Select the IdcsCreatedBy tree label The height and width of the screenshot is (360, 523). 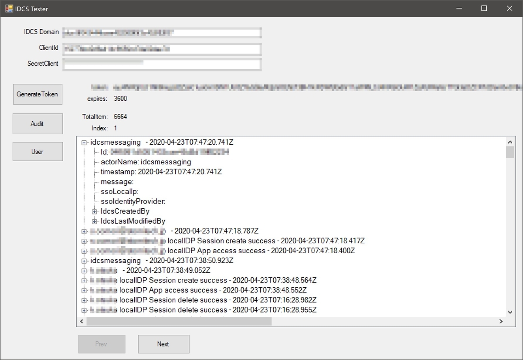point(125,211)
